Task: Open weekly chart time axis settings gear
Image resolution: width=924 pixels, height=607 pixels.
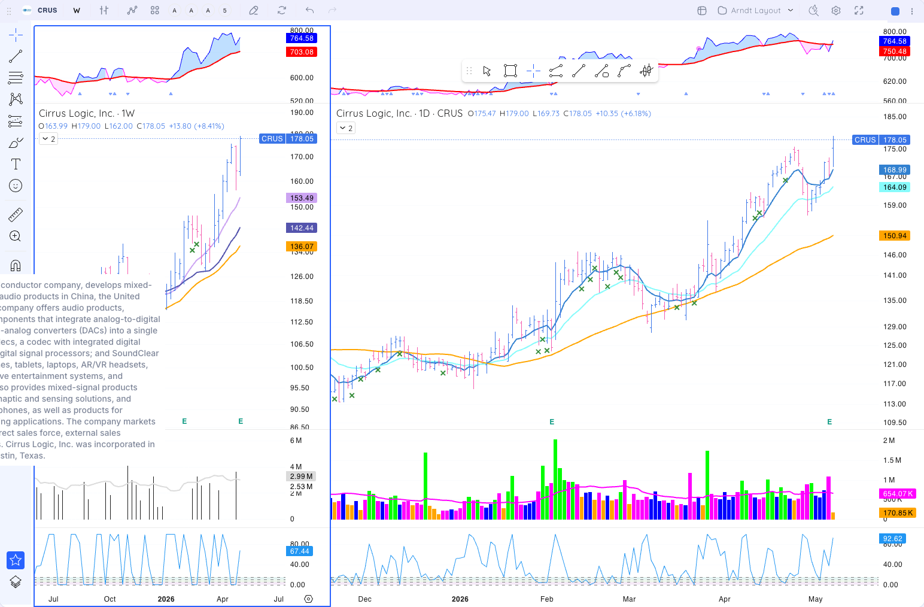Action: pyautogui.click(x=309, y=599)
